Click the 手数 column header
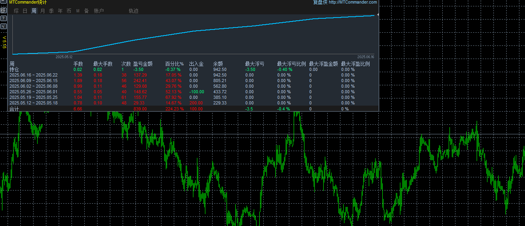Screen dimensions: 525x226 tap(78, 64)
